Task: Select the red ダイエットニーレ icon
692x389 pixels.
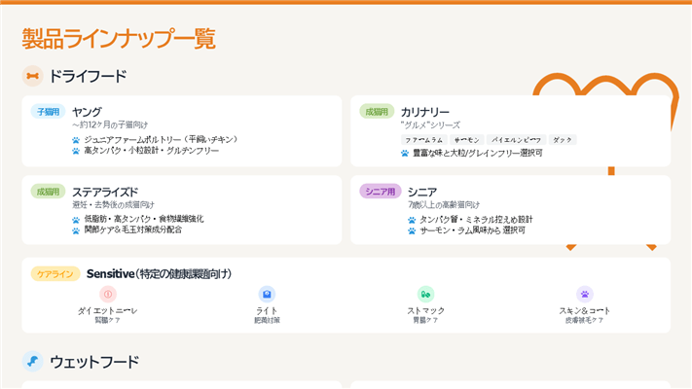Action: tap(108, 294)
